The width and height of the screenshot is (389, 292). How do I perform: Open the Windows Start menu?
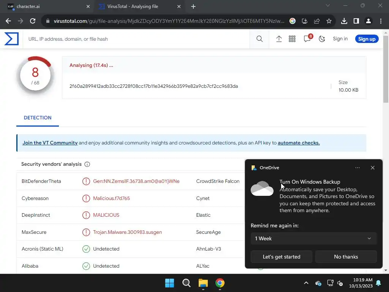[170, 283]
